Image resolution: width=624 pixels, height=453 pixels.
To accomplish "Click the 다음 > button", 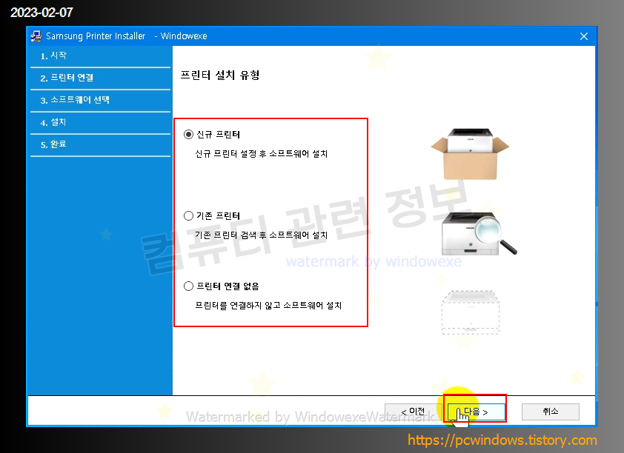I will 476,412.
